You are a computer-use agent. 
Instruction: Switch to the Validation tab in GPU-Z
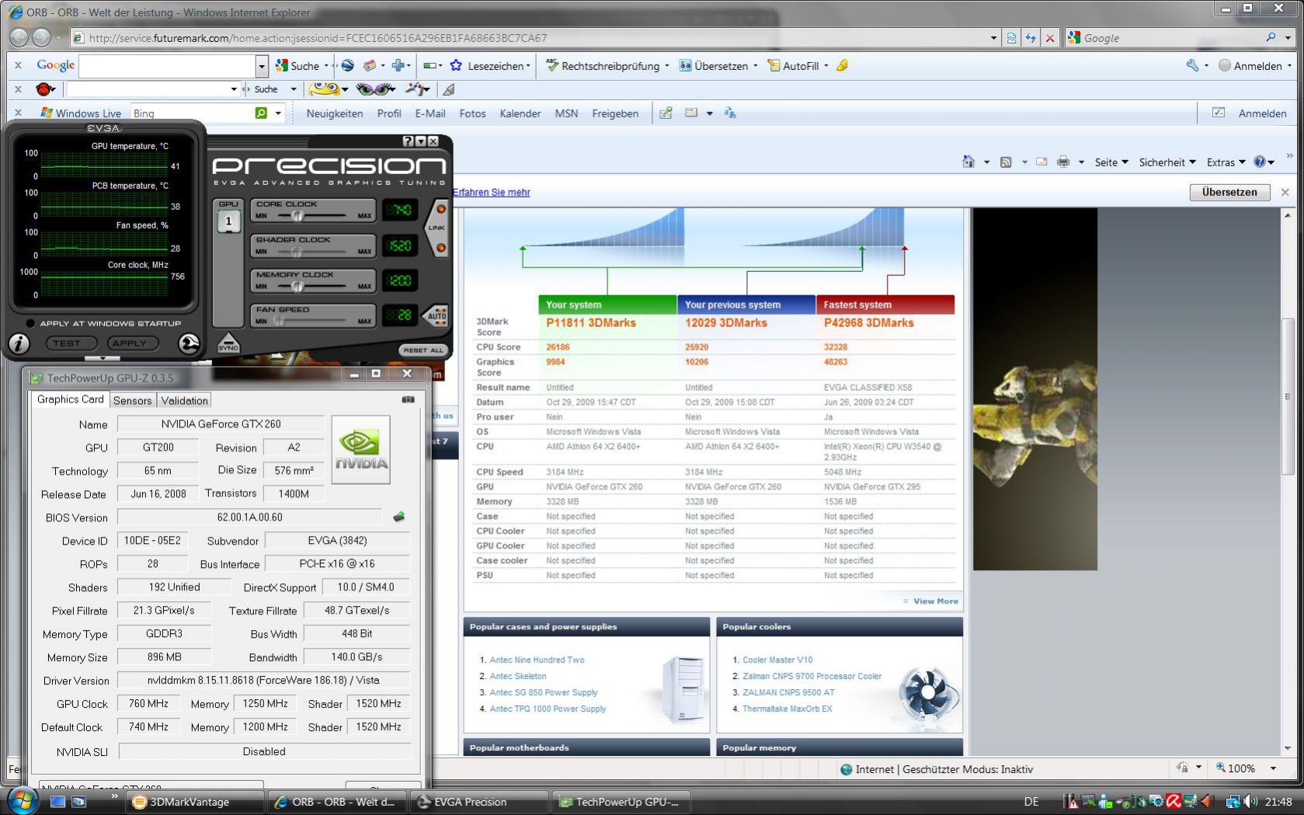(x=184, y=400)
